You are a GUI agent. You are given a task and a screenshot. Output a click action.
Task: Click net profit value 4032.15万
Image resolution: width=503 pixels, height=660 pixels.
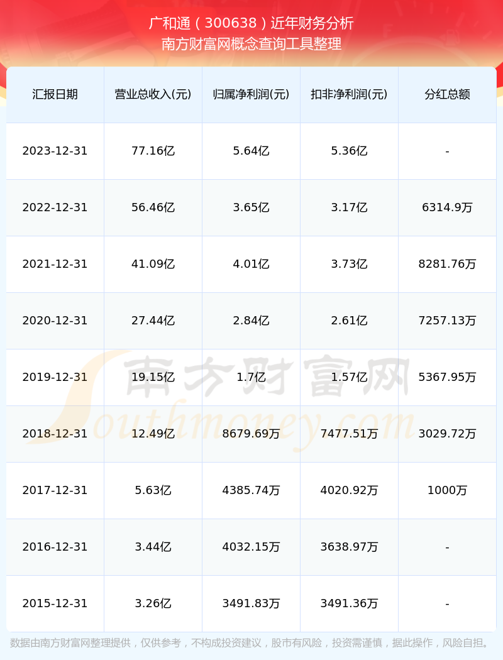(x=251, y=547)
